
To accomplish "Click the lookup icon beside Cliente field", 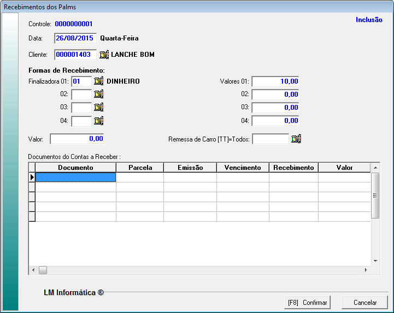I will coord(104,55).
